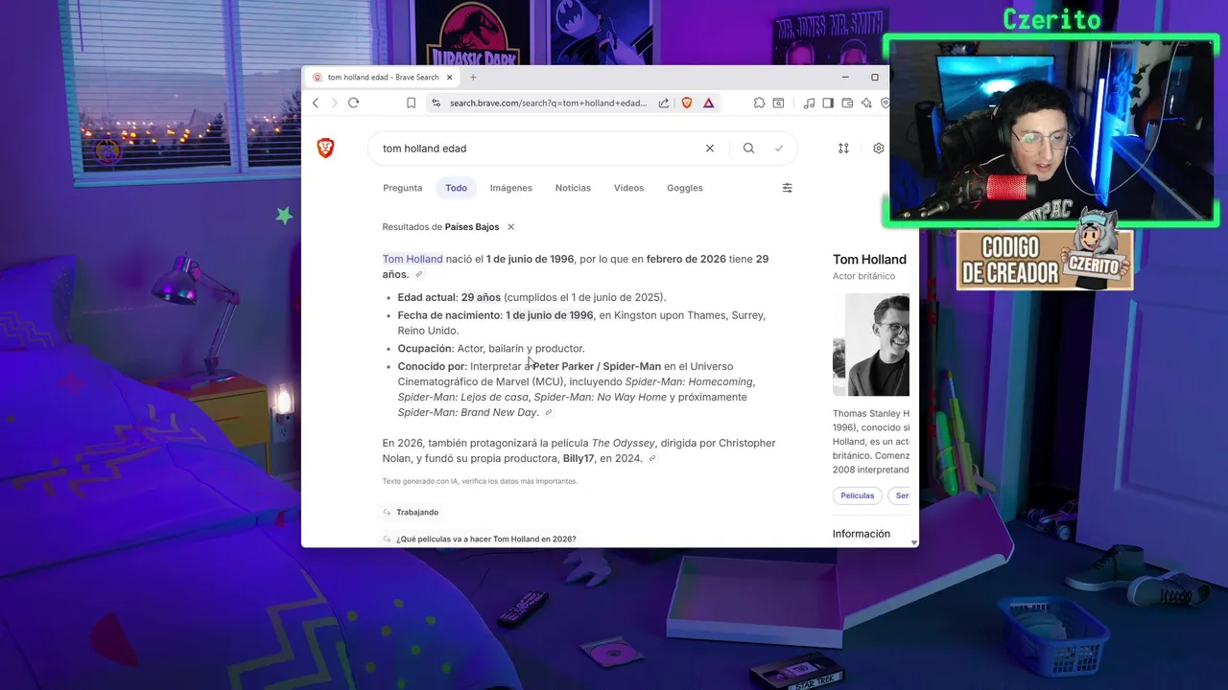Open a new tab with the plus button
The width and height of the screenshot is (1228, 690).
point(473,77)
